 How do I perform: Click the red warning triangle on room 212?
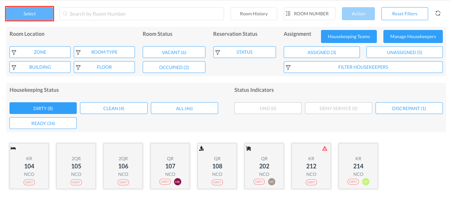tap(325, 148)
